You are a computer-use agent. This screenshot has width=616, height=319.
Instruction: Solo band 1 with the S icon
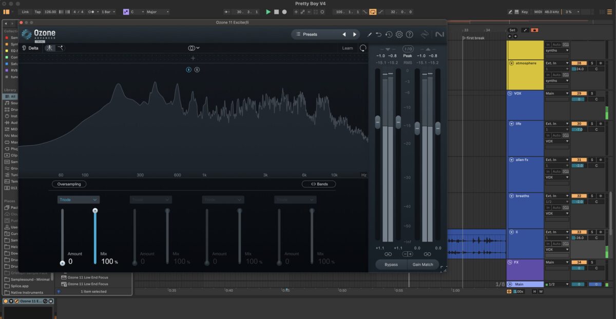tap(197, 69)
